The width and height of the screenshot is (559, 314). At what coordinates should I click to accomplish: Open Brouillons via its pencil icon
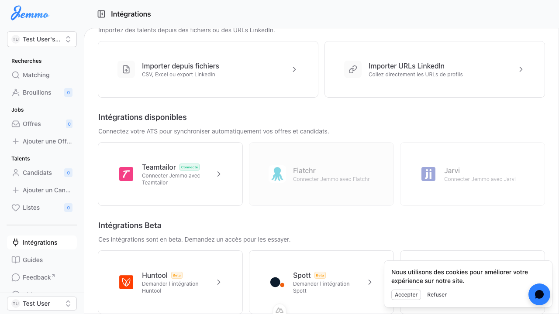point(16,92)
